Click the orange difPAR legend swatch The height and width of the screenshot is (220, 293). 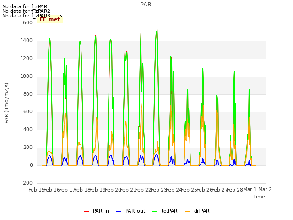pos(187,212)
